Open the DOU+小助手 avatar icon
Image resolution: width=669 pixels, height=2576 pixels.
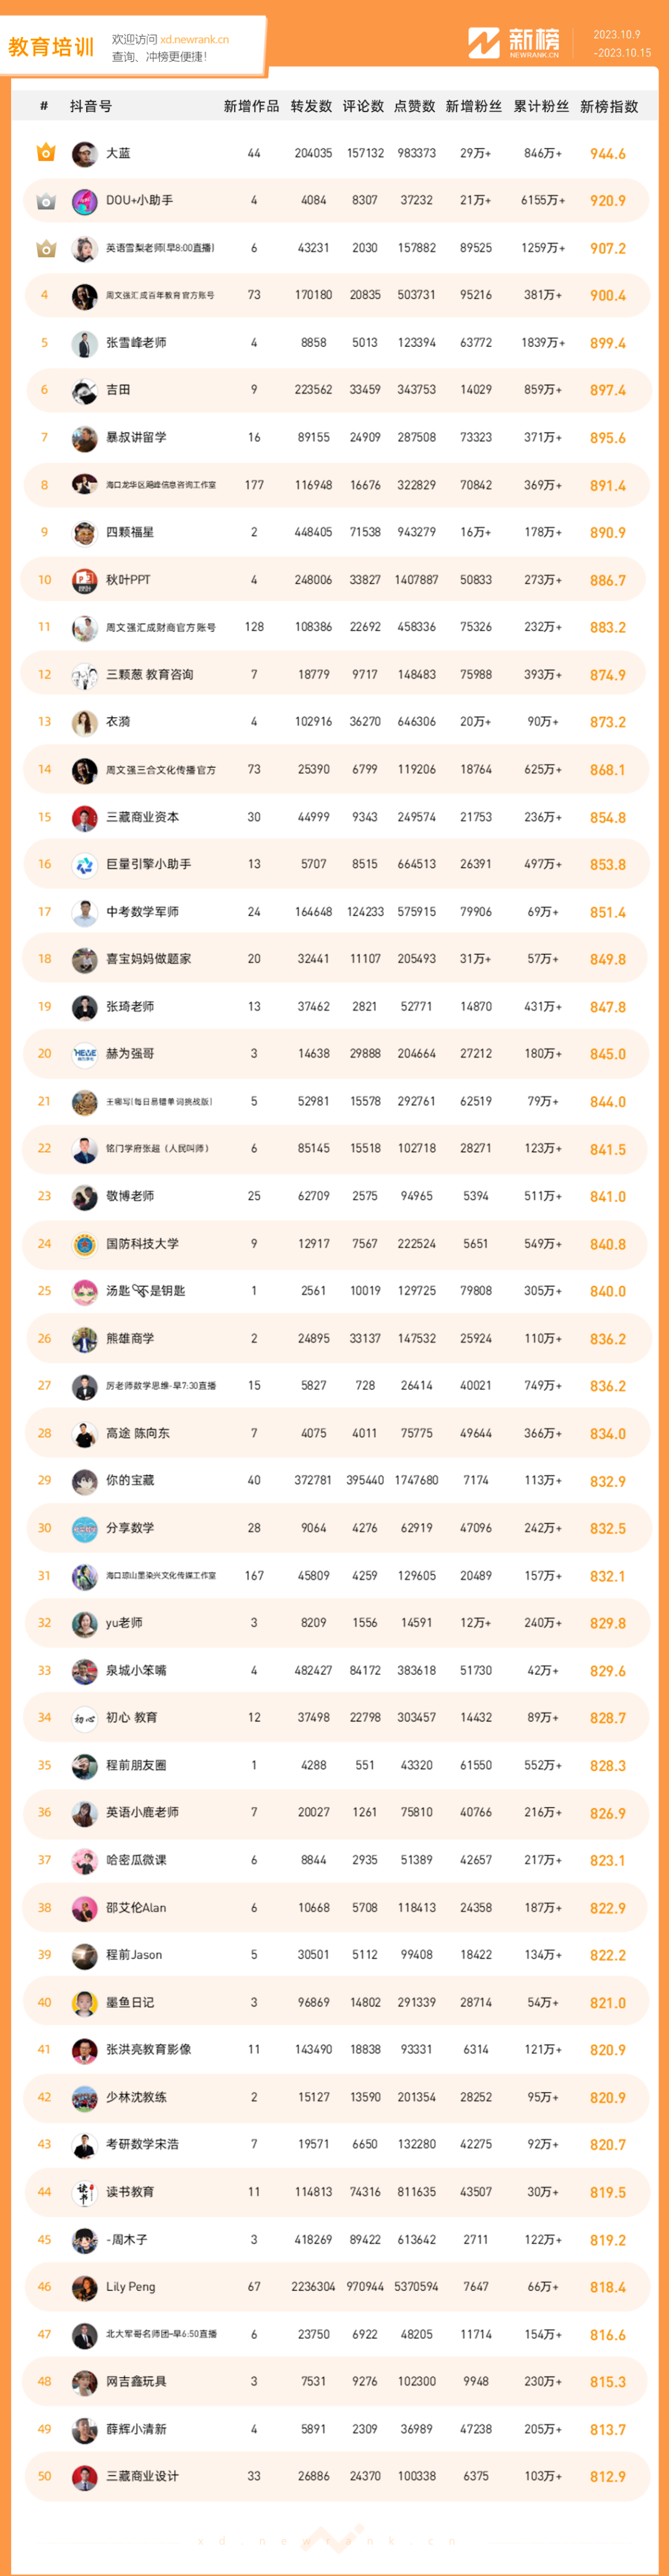[84, 201]
